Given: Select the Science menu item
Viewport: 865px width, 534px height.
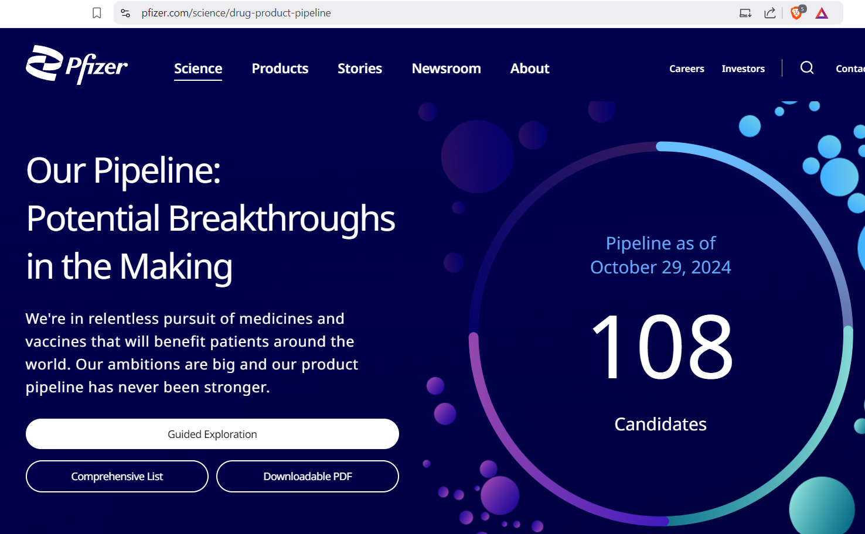Looking at the screenshot, I should point(198,69).
